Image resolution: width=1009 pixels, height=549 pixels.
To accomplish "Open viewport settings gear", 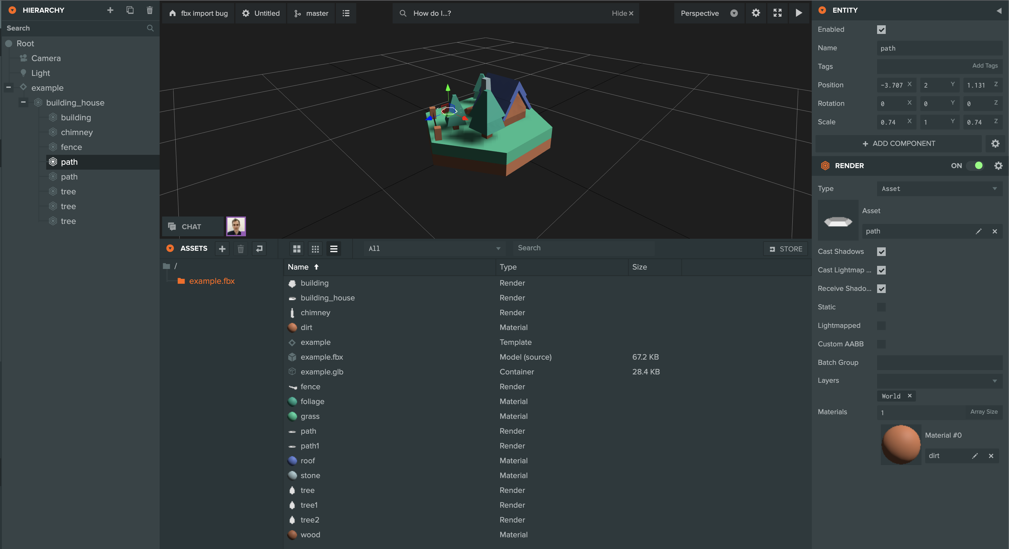I will (756, 13).
